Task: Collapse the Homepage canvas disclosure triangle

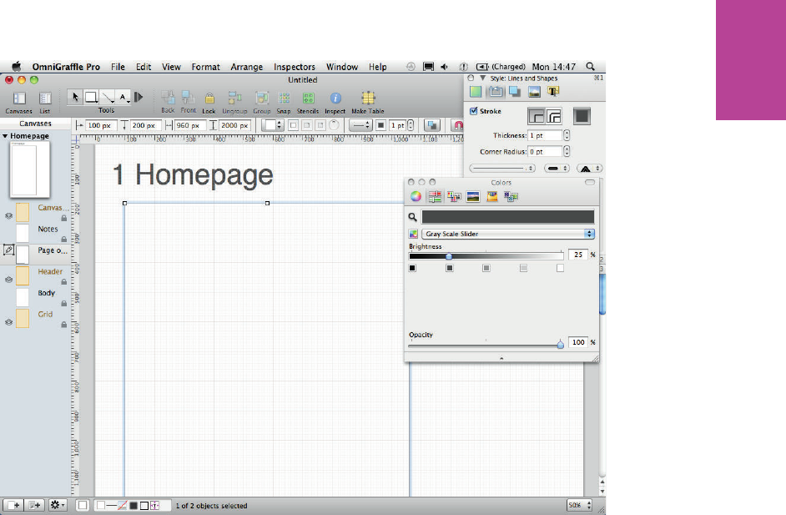Action: (x=5, y=136)
